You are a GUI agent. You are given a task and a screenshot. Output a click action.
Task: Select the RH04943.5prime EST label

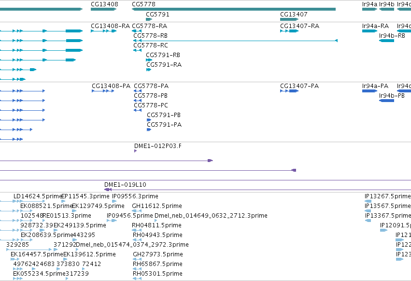pyautogui.click(x=157, y=235)
